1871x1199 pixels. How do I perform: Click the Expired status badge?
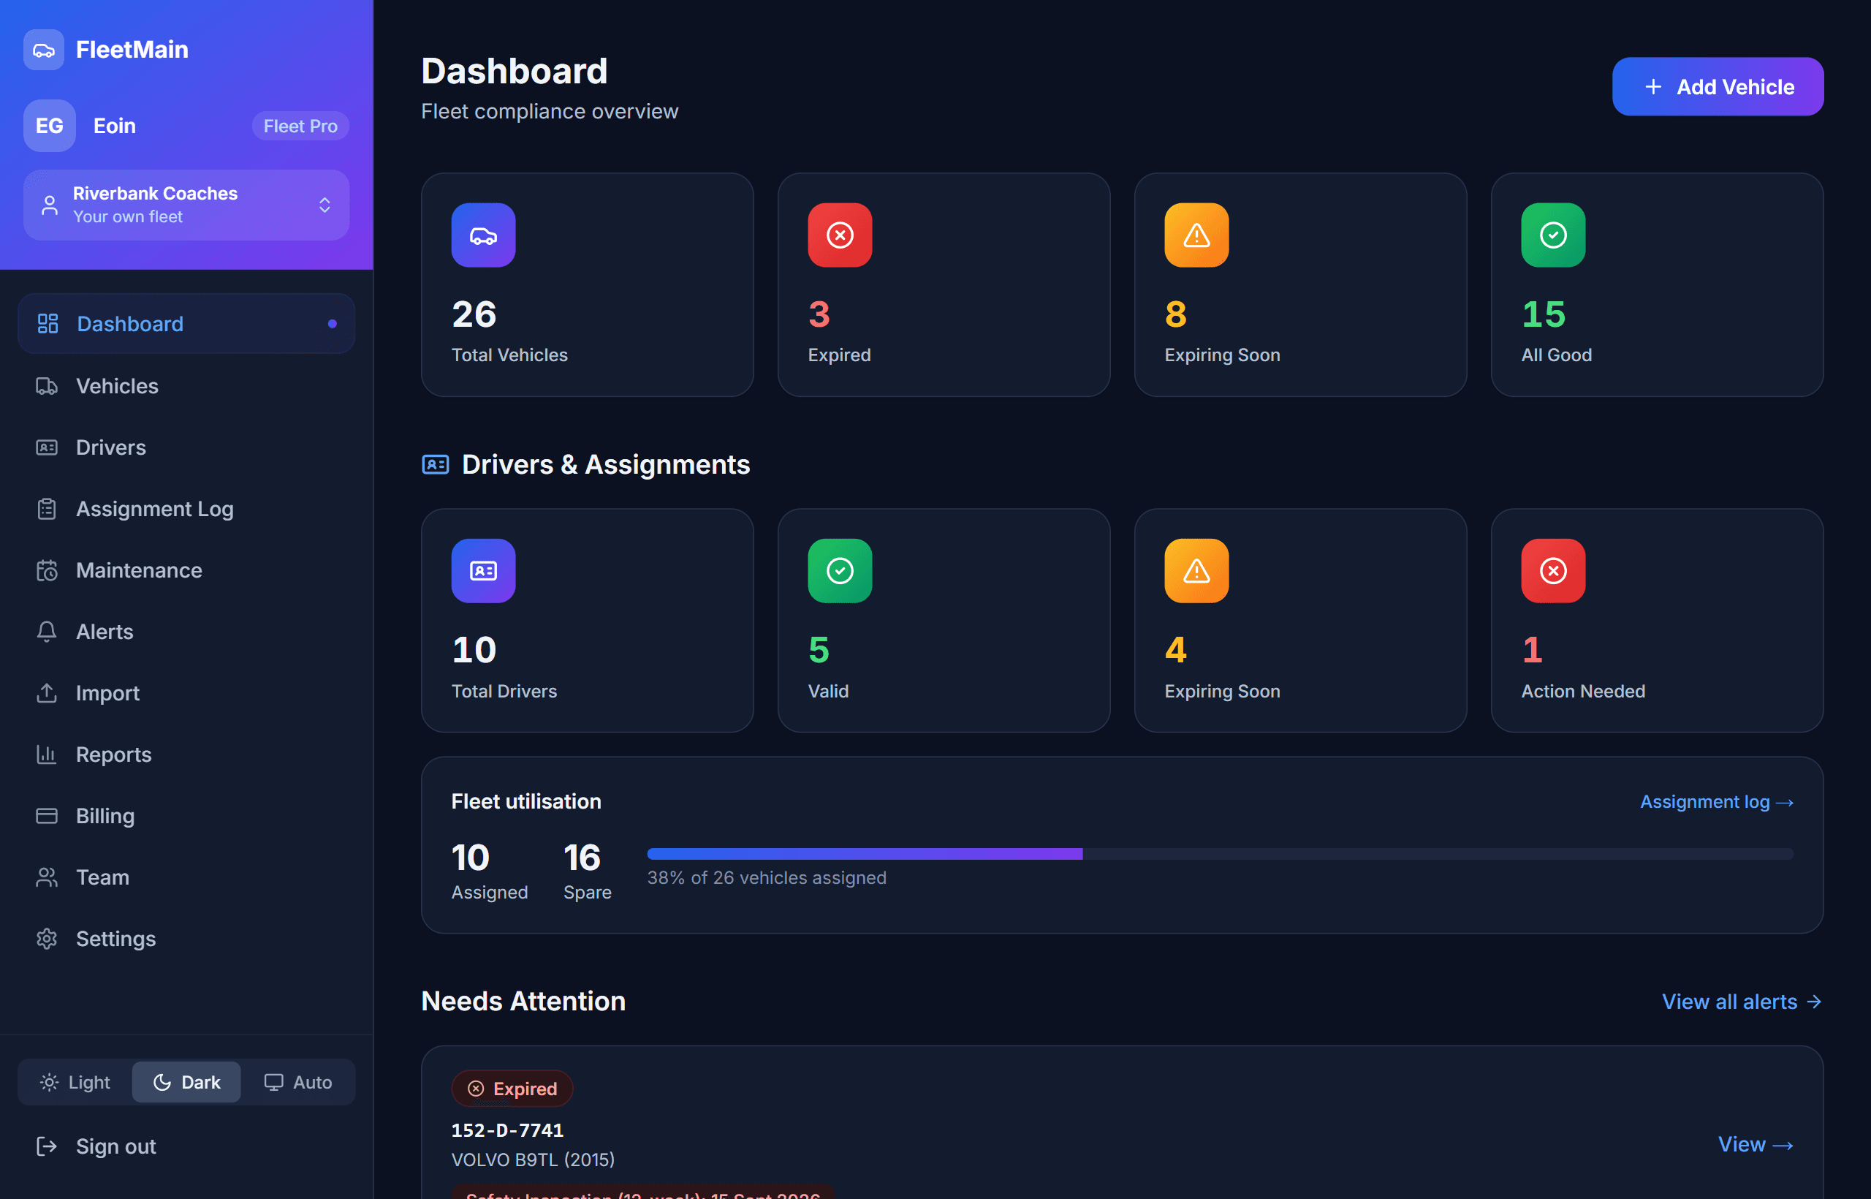click(x=512, y=1089)
